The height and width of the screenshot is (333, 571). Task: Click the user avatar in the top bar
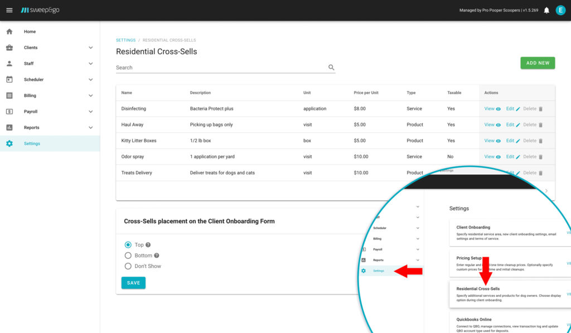(560, 9)
